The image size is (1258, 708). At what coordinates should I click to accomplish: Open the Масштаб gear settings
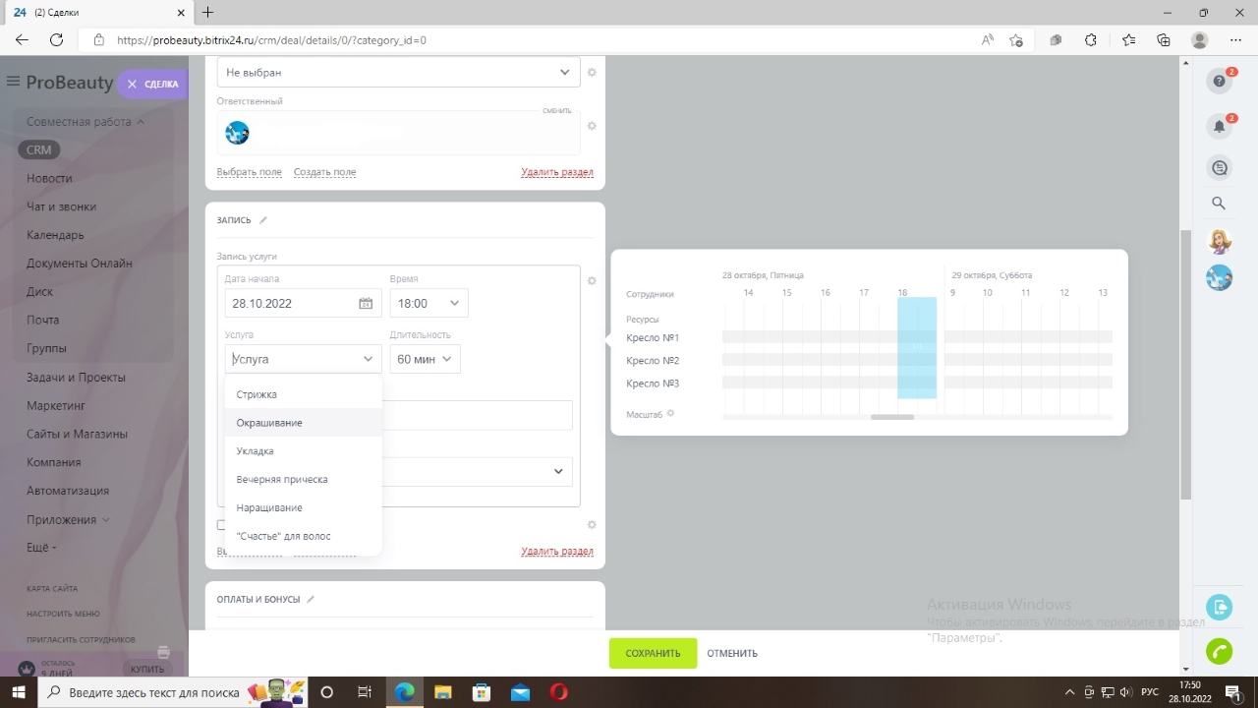click(x=671, y=414)
